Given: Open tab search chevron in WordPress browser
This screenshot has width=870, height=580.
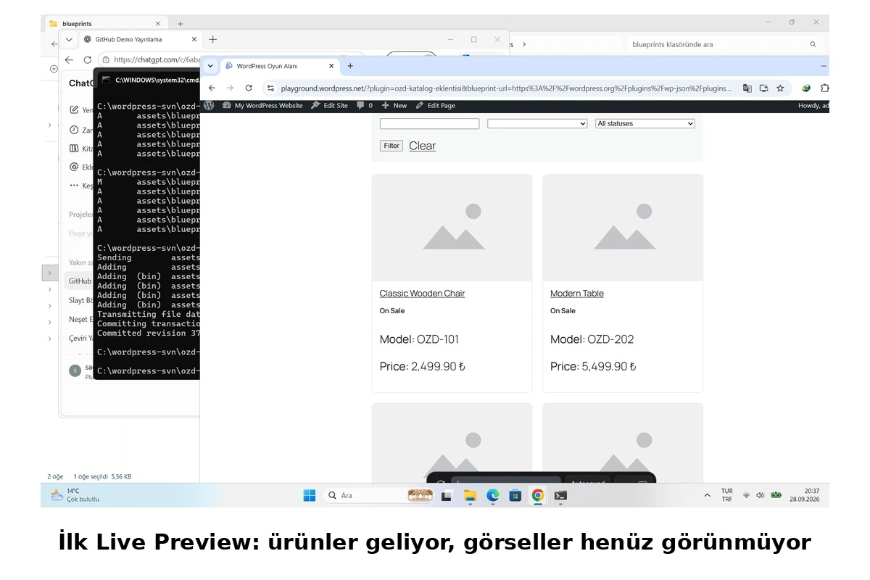Looking at the screenshot, I should (210, 66).
